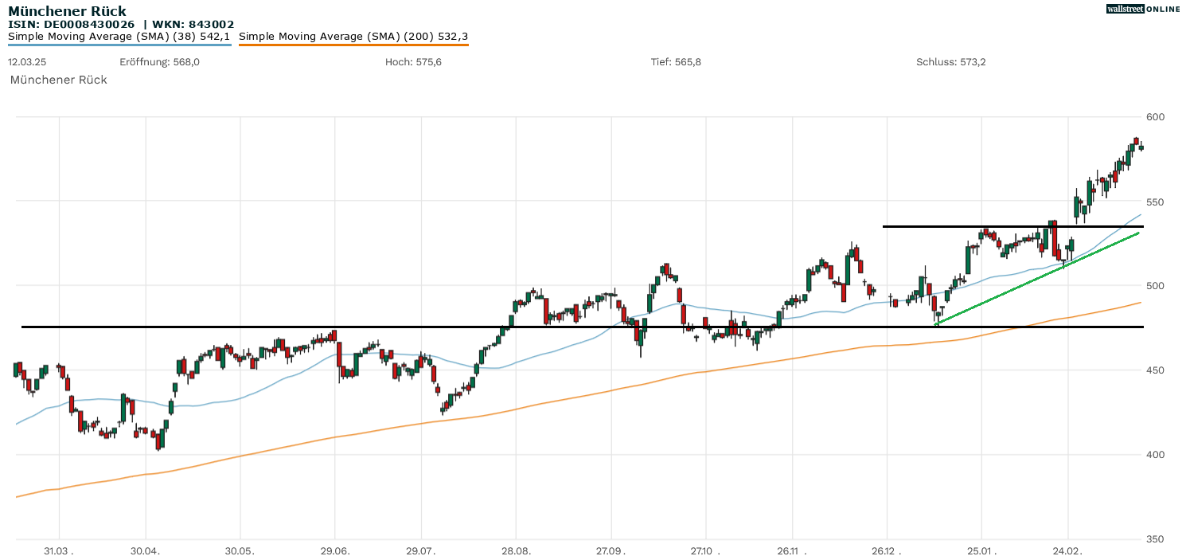The height and width of the screenshot is (556, 1186).
Task: Click the wallstreet ONLINE logo
Action: [x=1143, y=9]
